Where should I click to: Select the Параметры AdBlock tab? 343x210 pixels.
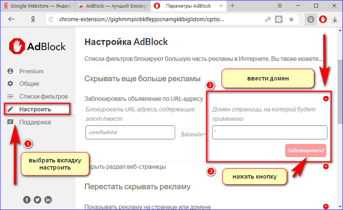click(188, 6)
